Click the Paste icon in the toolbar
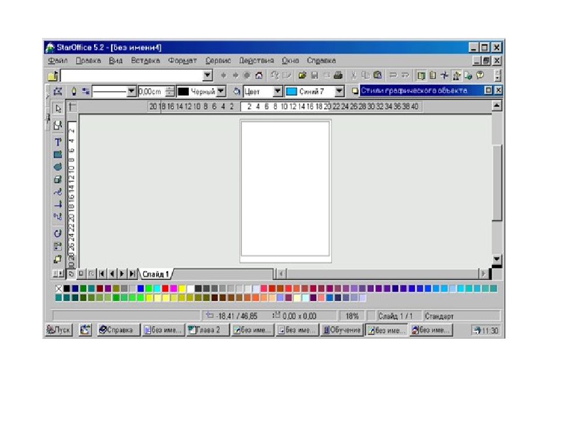This screenshot has width=561, height=421. point(378,75)
